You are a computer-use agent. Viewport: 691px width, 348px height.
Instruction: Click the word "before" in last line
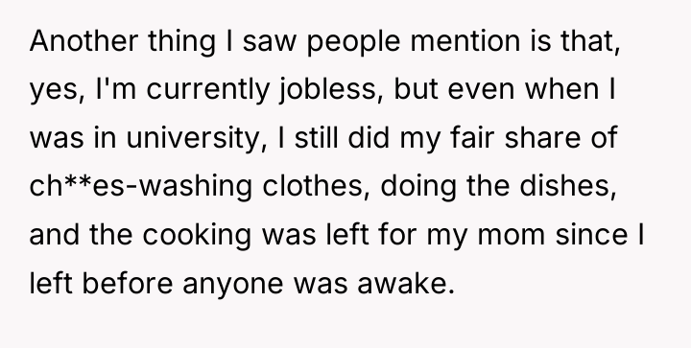pyautogui.click(x=128, y=283)
